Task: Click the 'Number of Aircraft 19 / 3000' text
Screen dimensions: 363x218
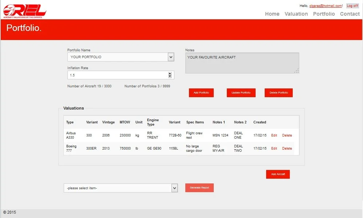Action: pos(89,86)
